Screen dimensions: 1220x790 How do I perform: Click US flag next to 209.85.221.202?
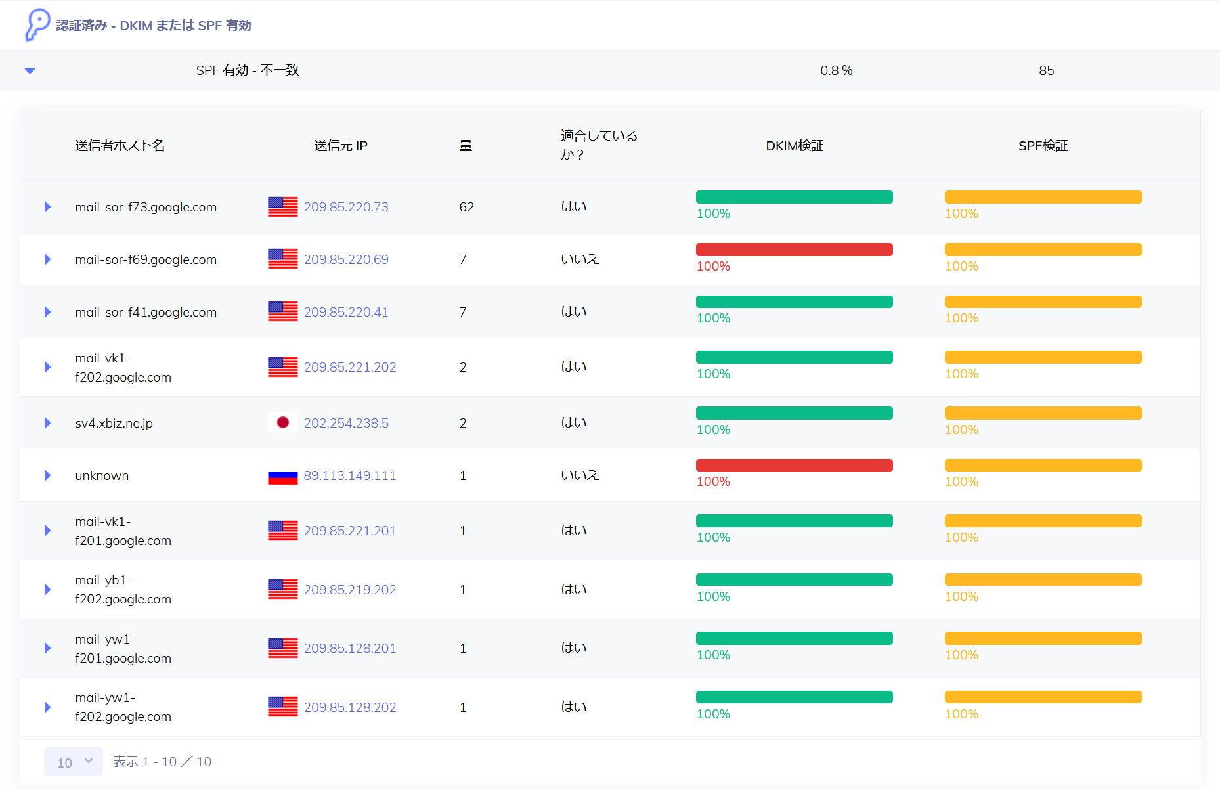click(x=283, y=367)
